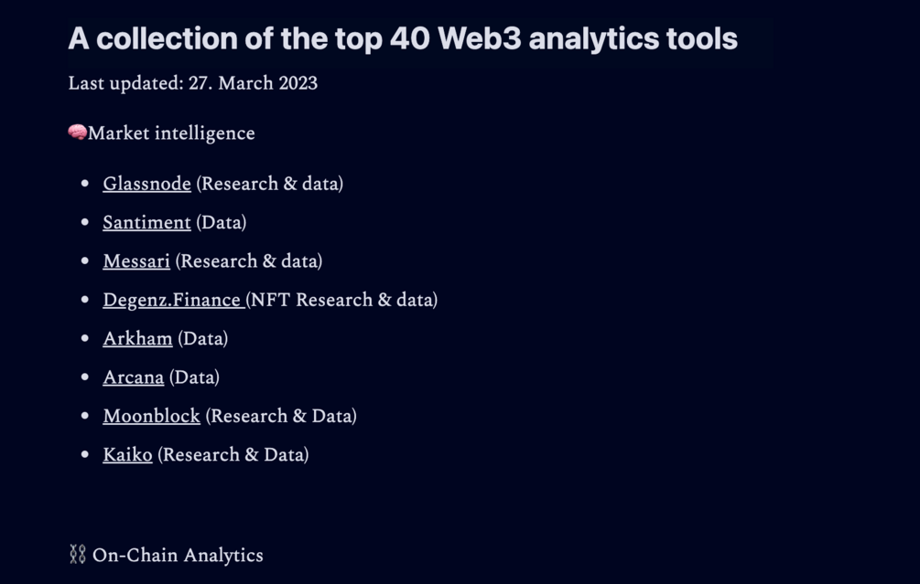This screenshot has height=584, width=920.
Task: Click '(Research & Data)' next to Moonblock
Action: point(281,416)
